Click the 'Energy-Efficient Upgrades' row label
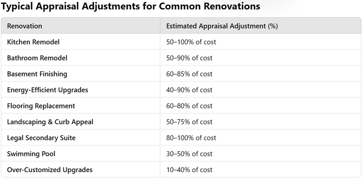This screenshot has width=364, height=178. point(47,90)
